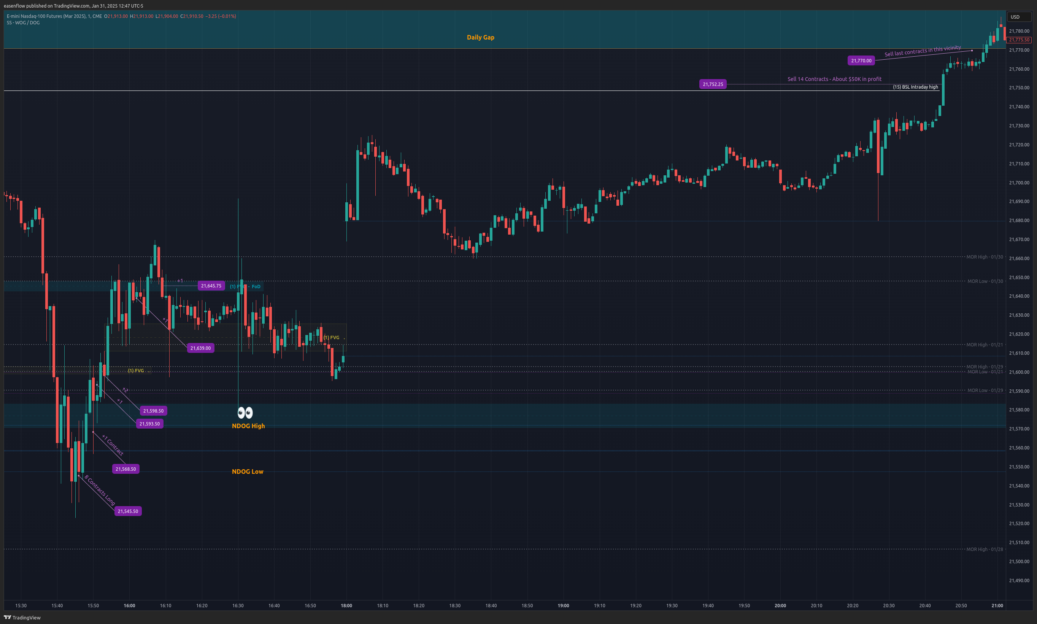Click the TradingView logo in the footer

(22, 617)
